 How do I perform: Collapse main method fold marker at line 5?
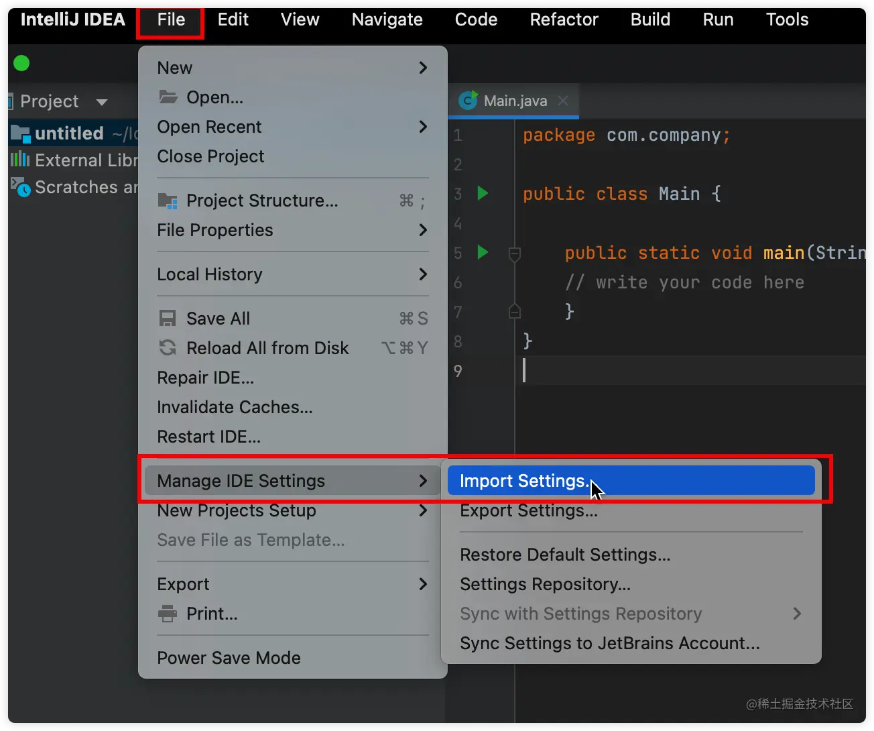tap(515, 254)
